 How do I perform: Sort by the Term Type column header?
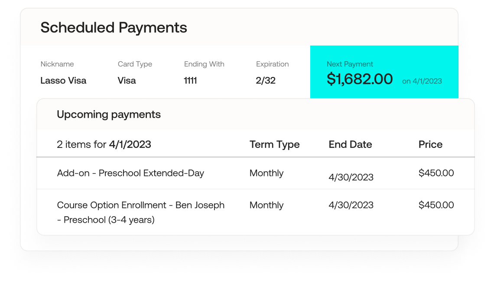coord(274,144)
